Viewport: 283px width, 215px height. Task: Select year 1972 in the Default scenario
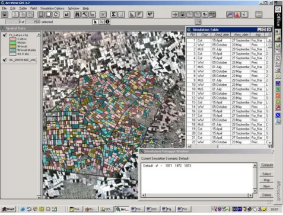click(x=178, y=166)
